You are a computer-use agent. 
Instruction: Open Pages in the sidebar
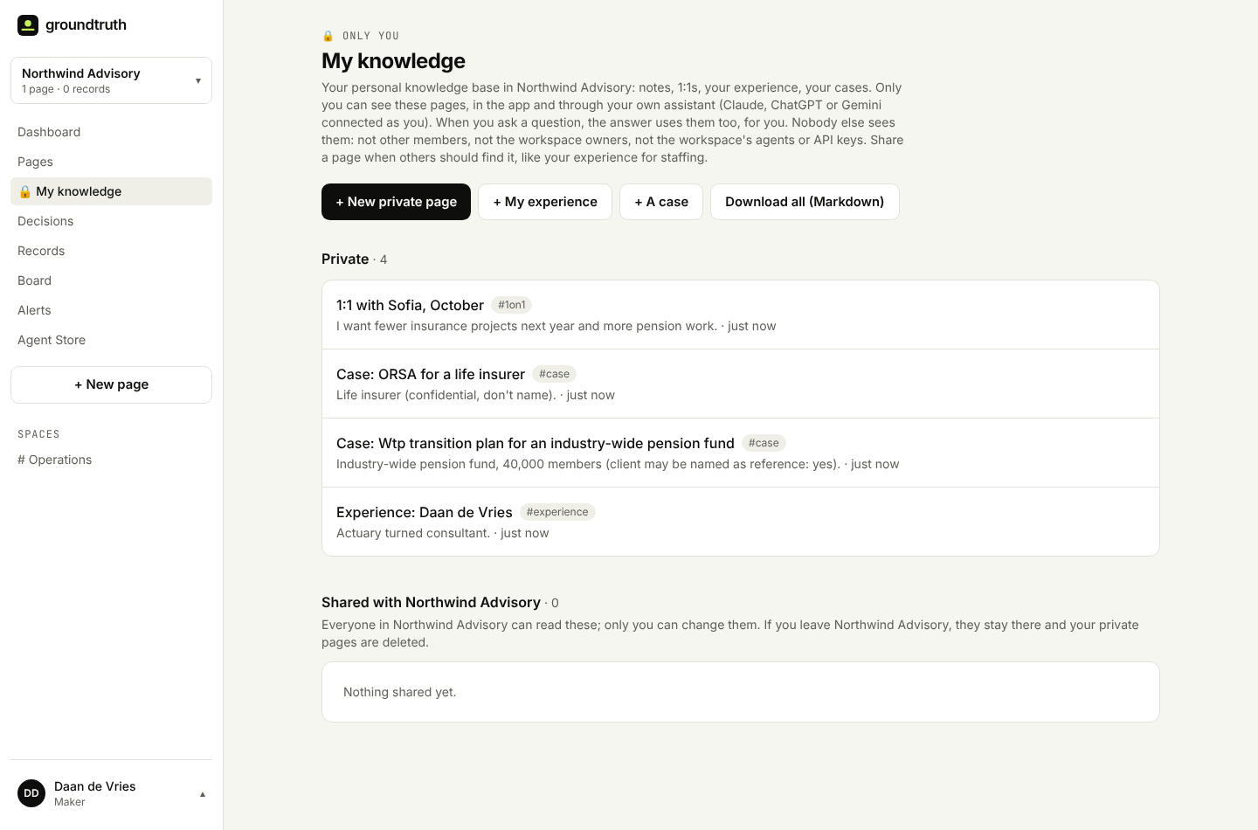coord(111,162)
